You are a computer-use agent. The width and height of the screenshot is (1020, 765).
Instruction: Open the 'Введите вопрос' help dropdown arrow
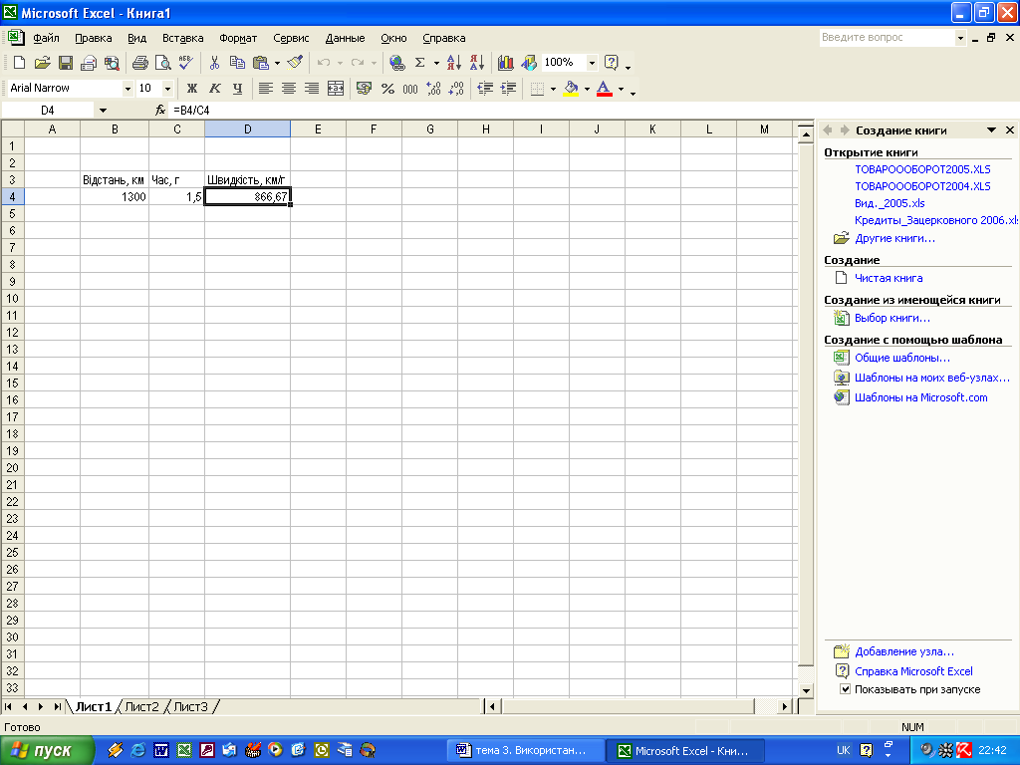pyautogui.click(x=960, y=38)
